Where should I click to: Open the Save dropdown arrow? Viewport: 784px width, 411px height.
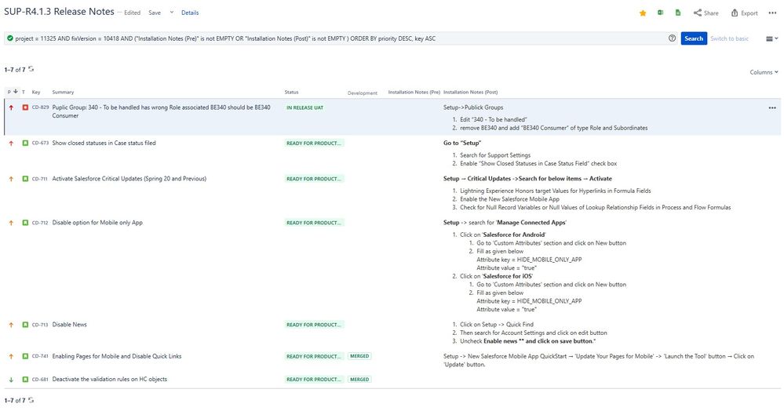pyautogui.click(x=172, y=13)
